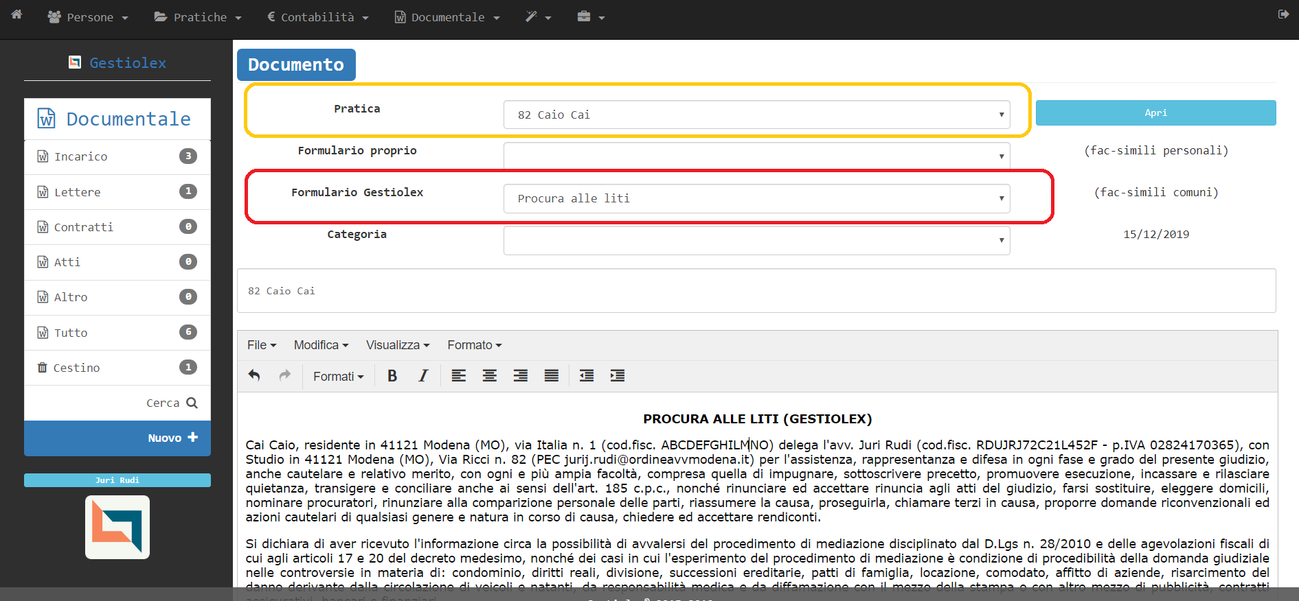Open the Lettere documents list

[x=117, y=192]
